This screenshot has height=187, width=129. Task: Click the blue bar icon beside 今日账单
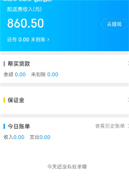pos(4,126)
